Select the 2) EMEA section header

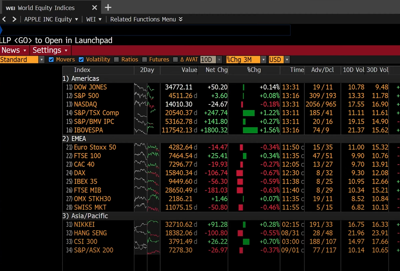[74, 139]
